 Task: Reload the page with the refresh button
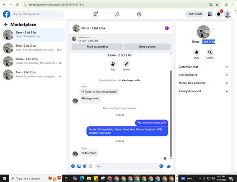click(17, 5)
